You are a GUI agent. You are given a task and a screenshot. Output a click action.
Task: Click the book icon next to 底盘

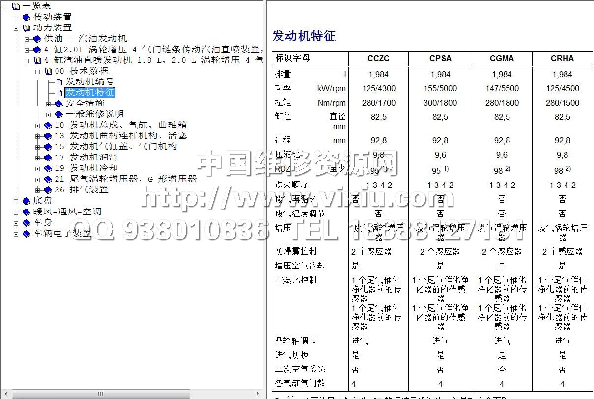tap(27, 201)
